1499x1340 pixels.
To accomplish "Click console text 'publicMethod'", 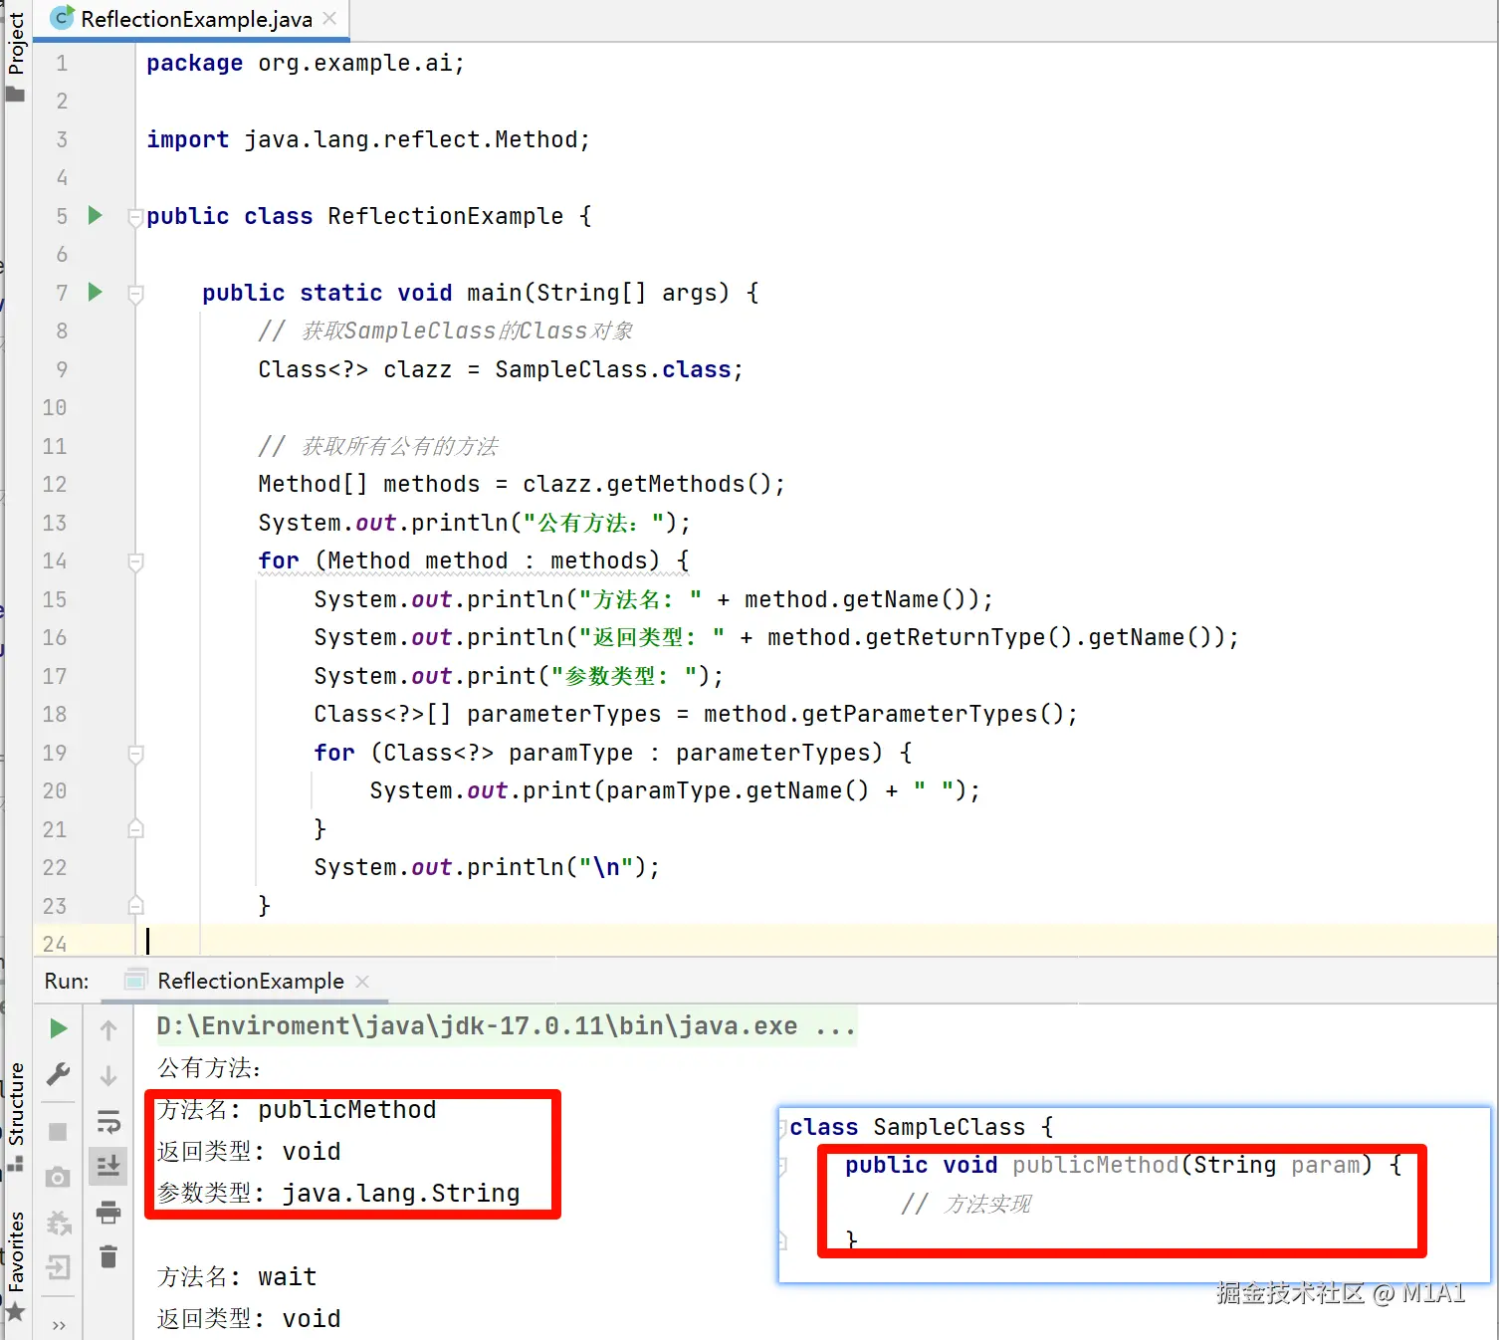I will (x=347, y=1110).
